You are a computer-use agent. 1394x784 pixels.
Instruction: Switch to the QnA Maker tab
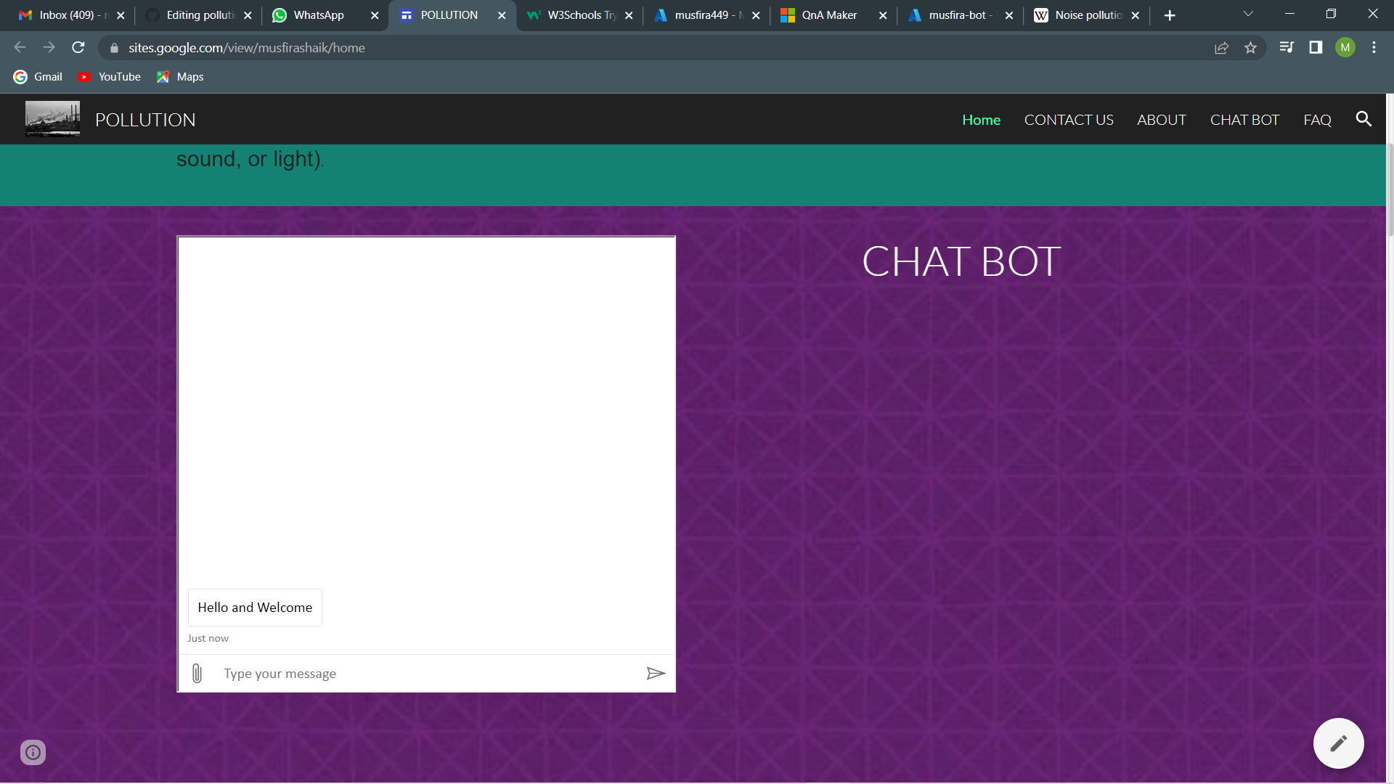(828, 15)
